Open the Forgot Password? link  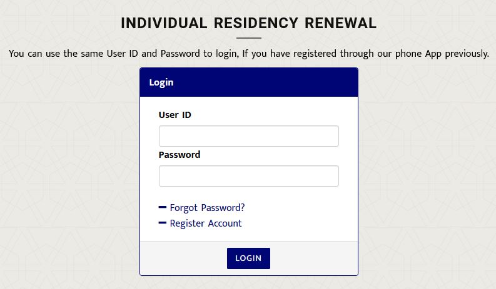point(207,208)
